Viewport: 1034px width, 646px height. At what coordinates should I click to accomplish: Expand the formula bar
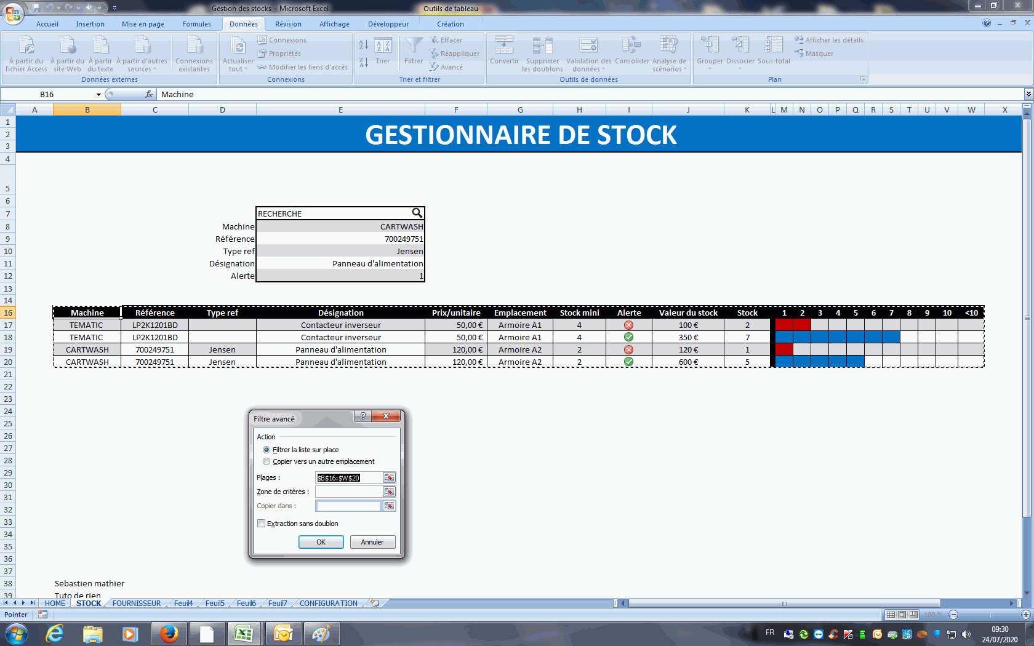[1028, 94]
